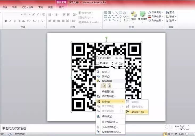Select the oval shape in gallery

pyautogui.click(x=124, y=13)
